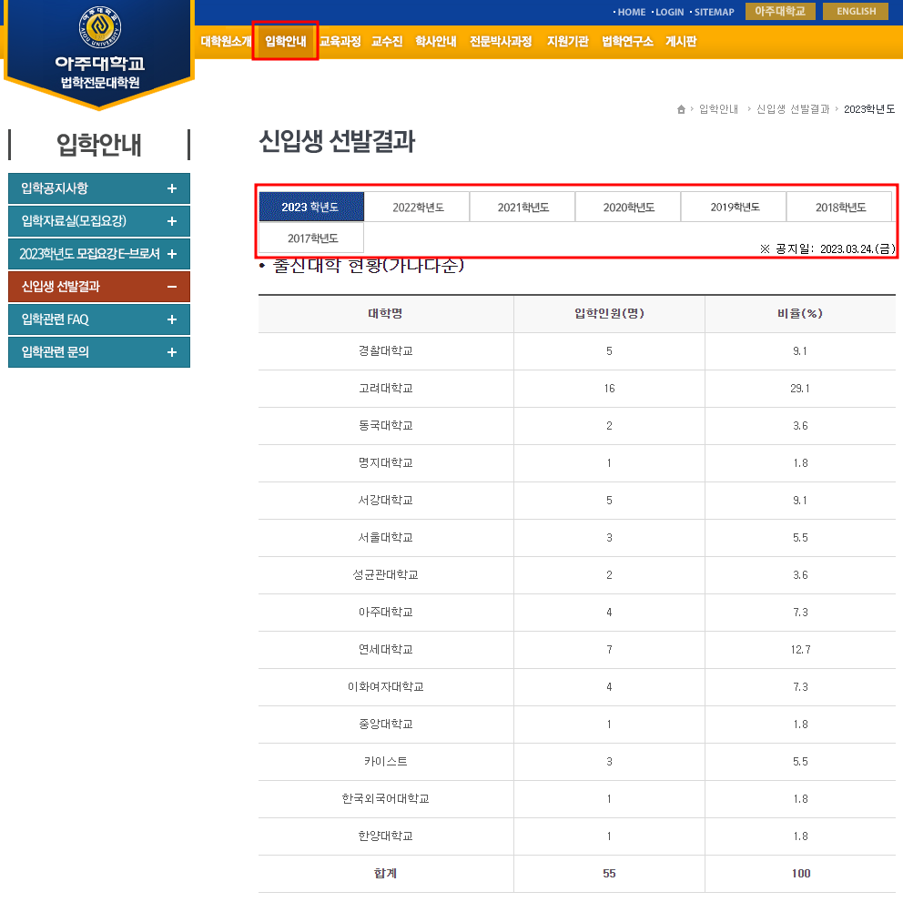
Task: Click the 한국외국어대학교 row name
Action: tap(385, 799)
